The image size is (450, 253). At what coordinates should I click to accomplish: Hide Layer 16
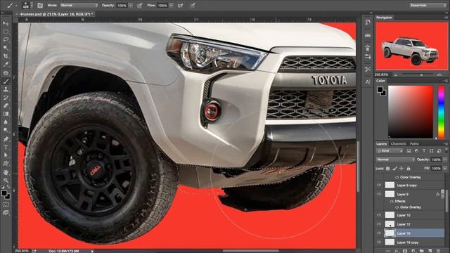point(379,233)
